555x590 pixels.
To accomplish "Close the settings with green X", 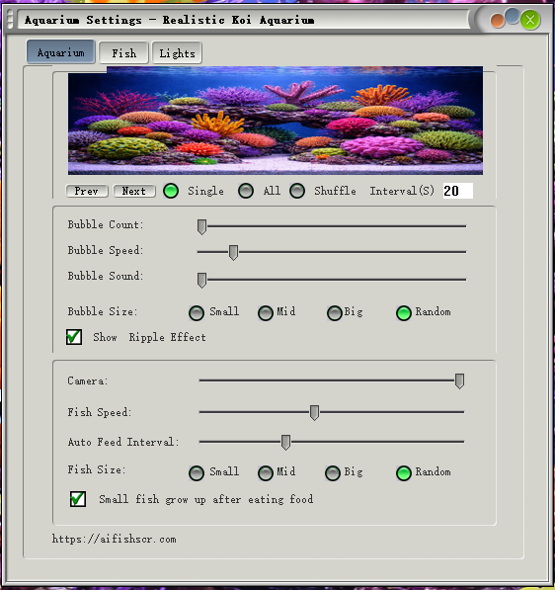I will coord(530,20).
